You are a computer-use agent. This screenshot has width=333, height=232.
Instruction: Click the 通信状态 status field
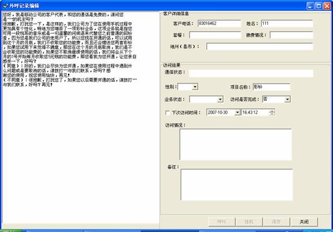pos(251,73)
